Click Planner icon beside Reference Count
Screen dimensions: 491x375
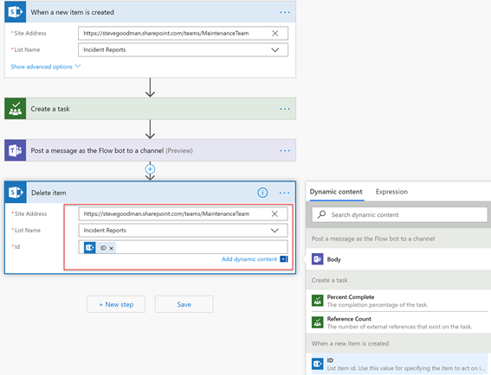317,322
